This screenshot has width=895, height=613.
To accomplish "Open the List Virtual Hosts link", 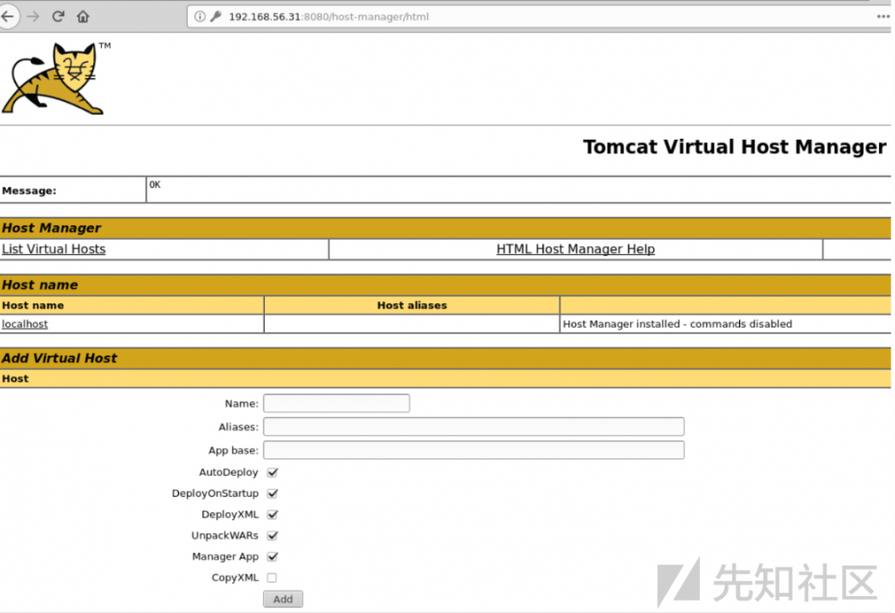I will (x=54, y=249).
